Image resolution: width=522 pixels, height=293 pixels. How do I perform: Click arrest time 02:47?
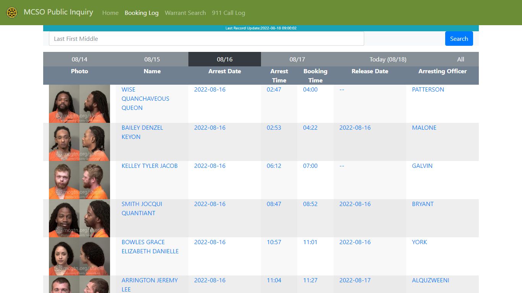[274, 89]
